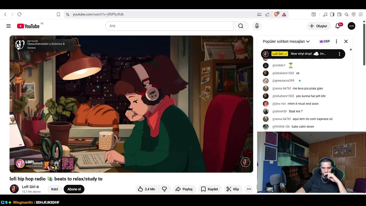
Task: Select chat message from @mdldc1
Action: (x=305, y=65)
